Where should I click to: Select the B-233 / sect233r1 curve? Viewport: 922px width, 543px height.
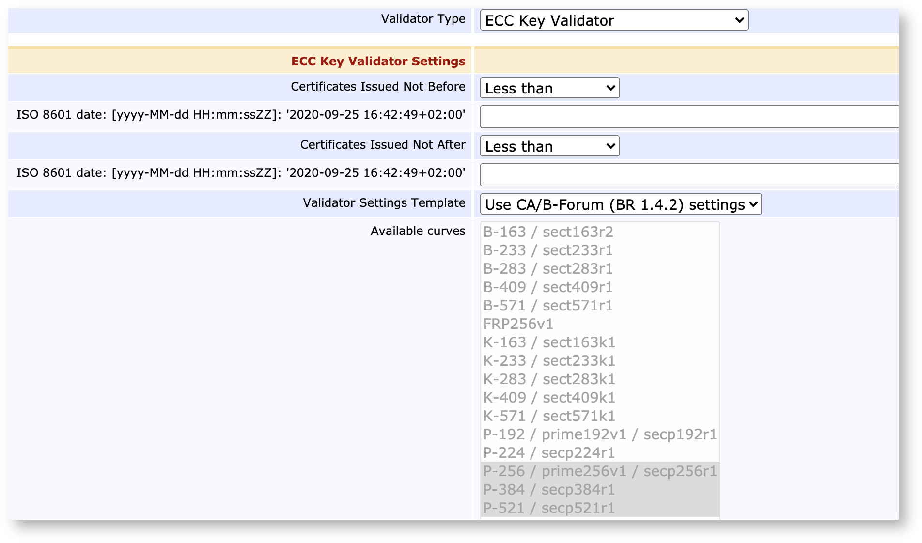tap(548, 250)
